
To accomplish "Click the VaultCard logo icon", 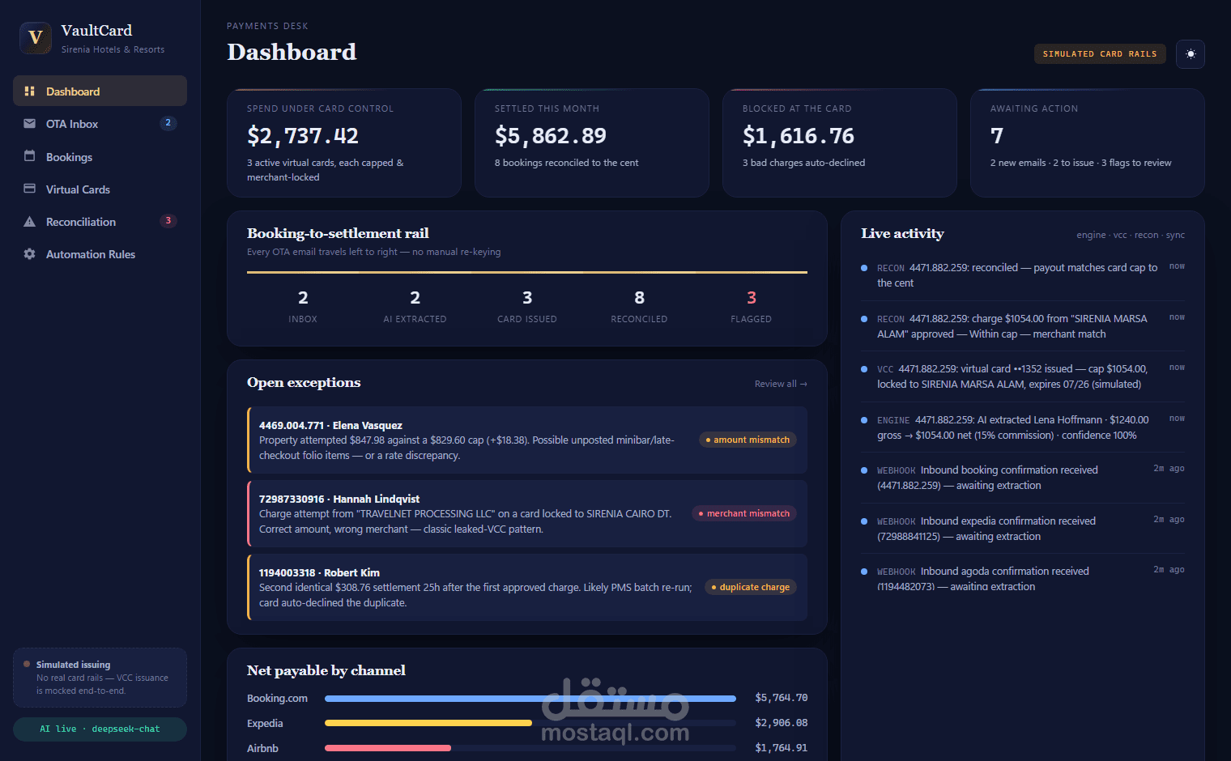I will [36, 38].
